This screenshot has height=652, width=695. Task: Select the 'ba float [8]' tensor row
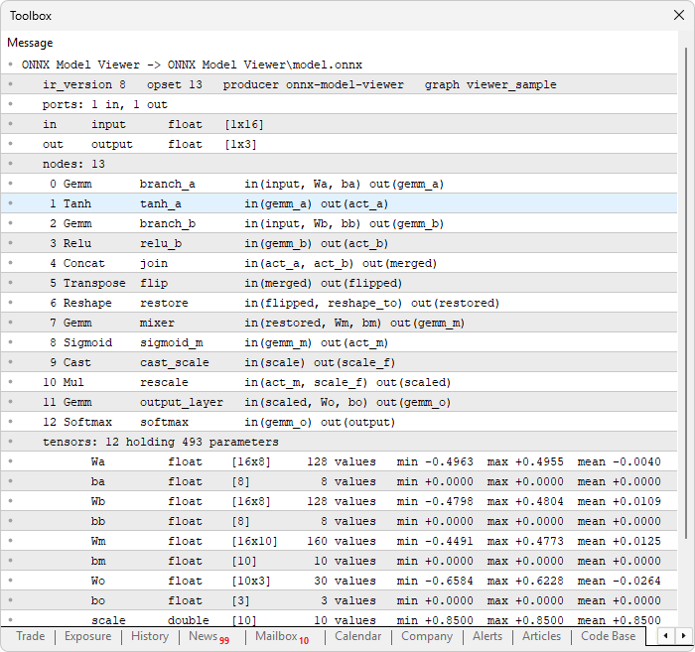coord(339,481)
